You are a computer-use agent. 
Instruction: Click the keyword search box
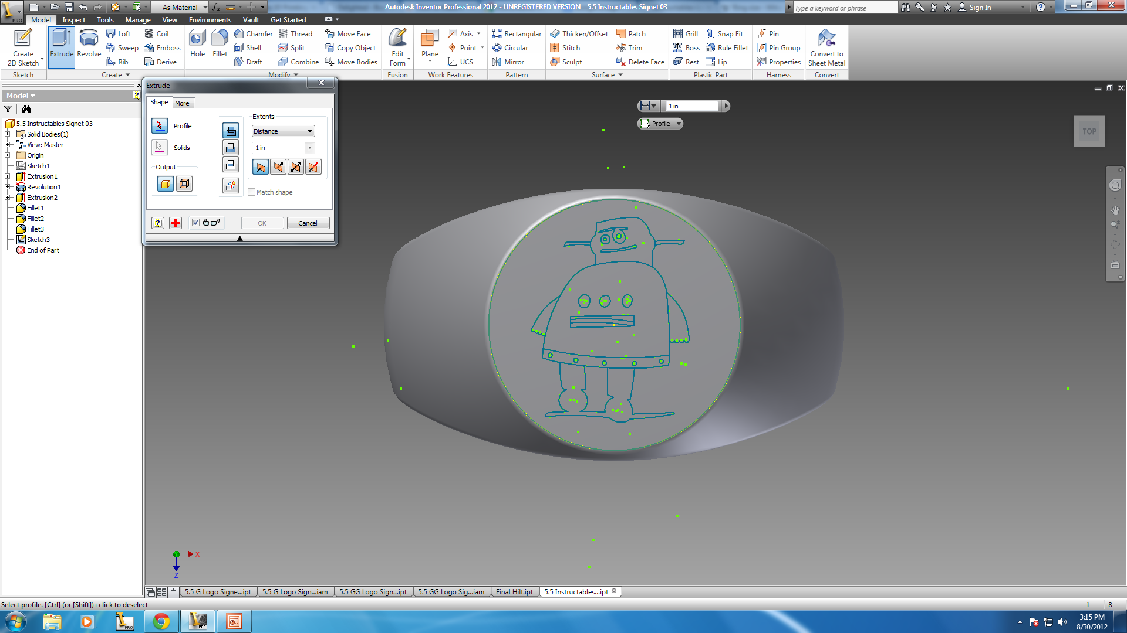(x=845, y=8)
